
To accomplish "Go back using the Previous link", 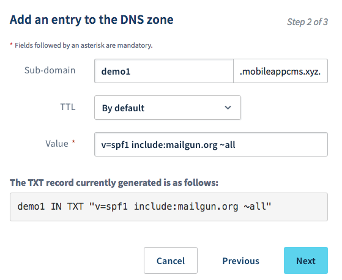I will (241, 261).
